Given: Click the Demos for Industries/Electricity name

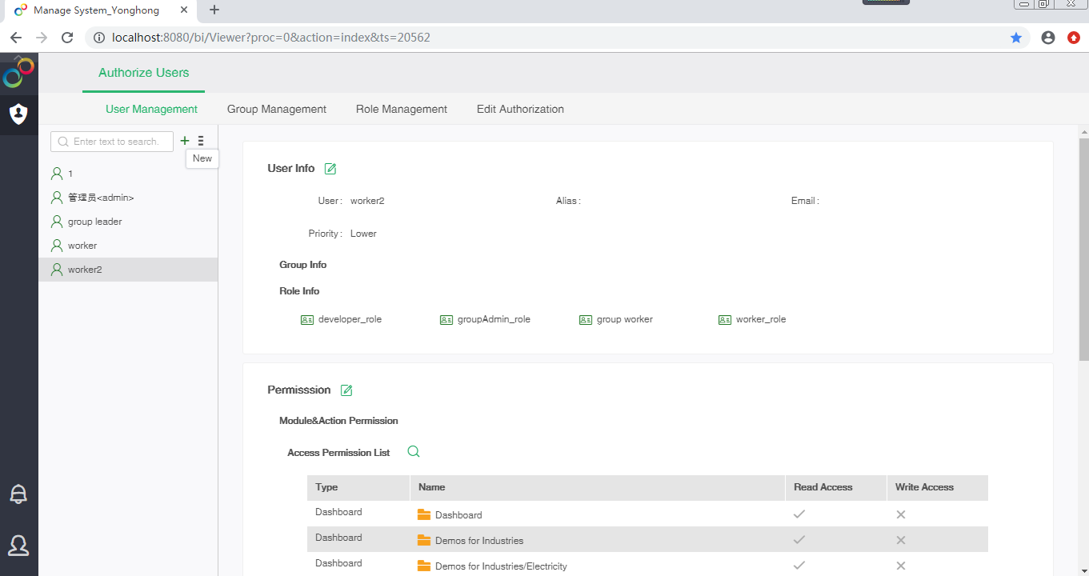Looking at the screenshot, I should click(501, 566).
